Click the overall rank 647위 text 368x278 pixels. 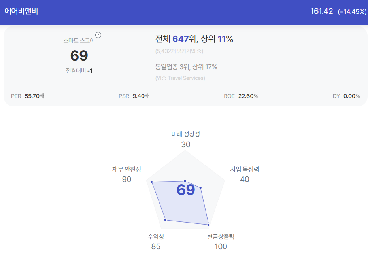tap(184, 39)
